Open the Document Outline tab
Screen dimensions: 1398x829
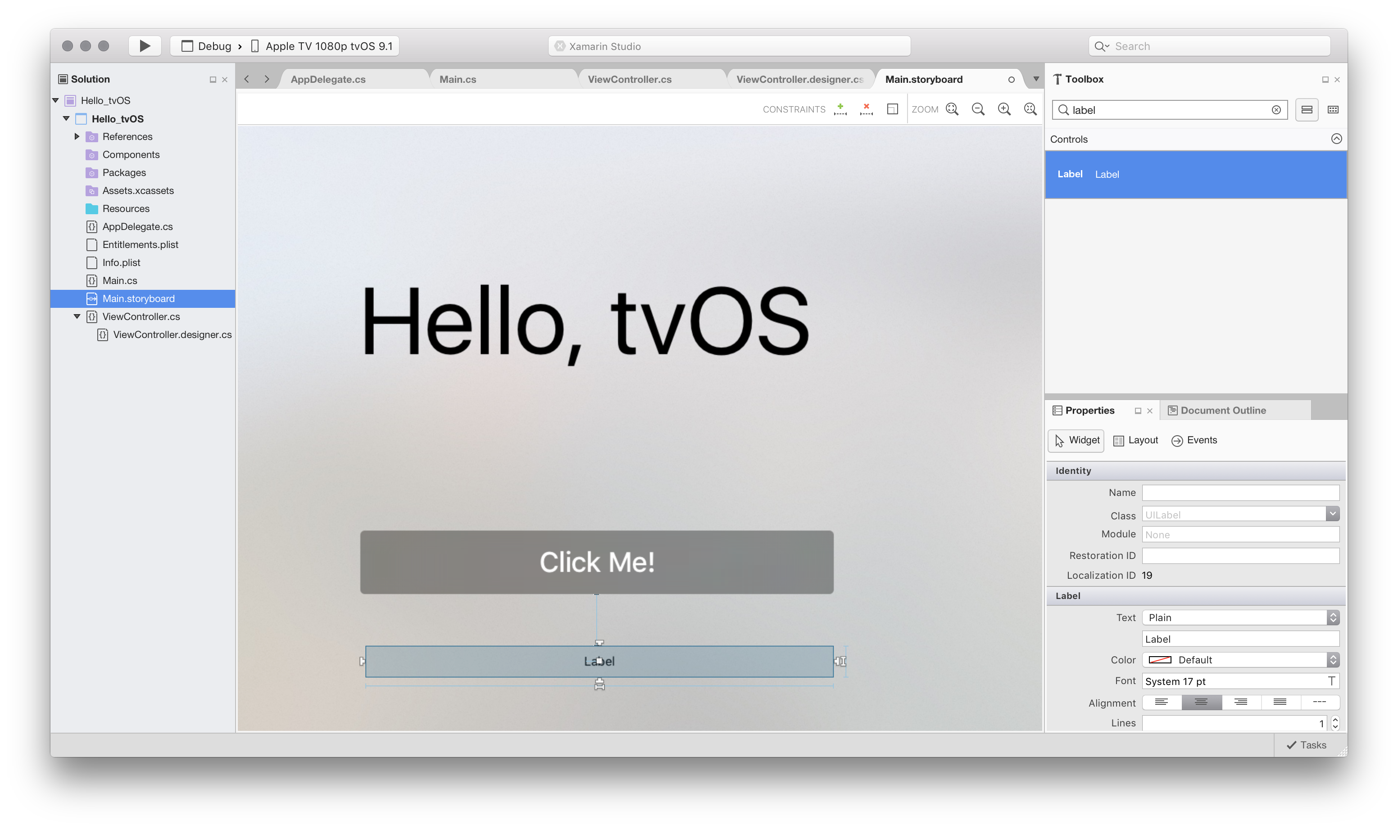click(1223, 410)
